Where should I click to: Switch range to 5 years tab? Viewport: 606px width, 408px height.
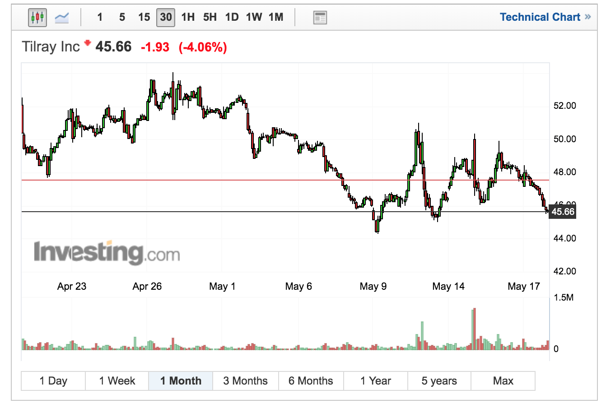pyautogui.click(x=439, y=381)
